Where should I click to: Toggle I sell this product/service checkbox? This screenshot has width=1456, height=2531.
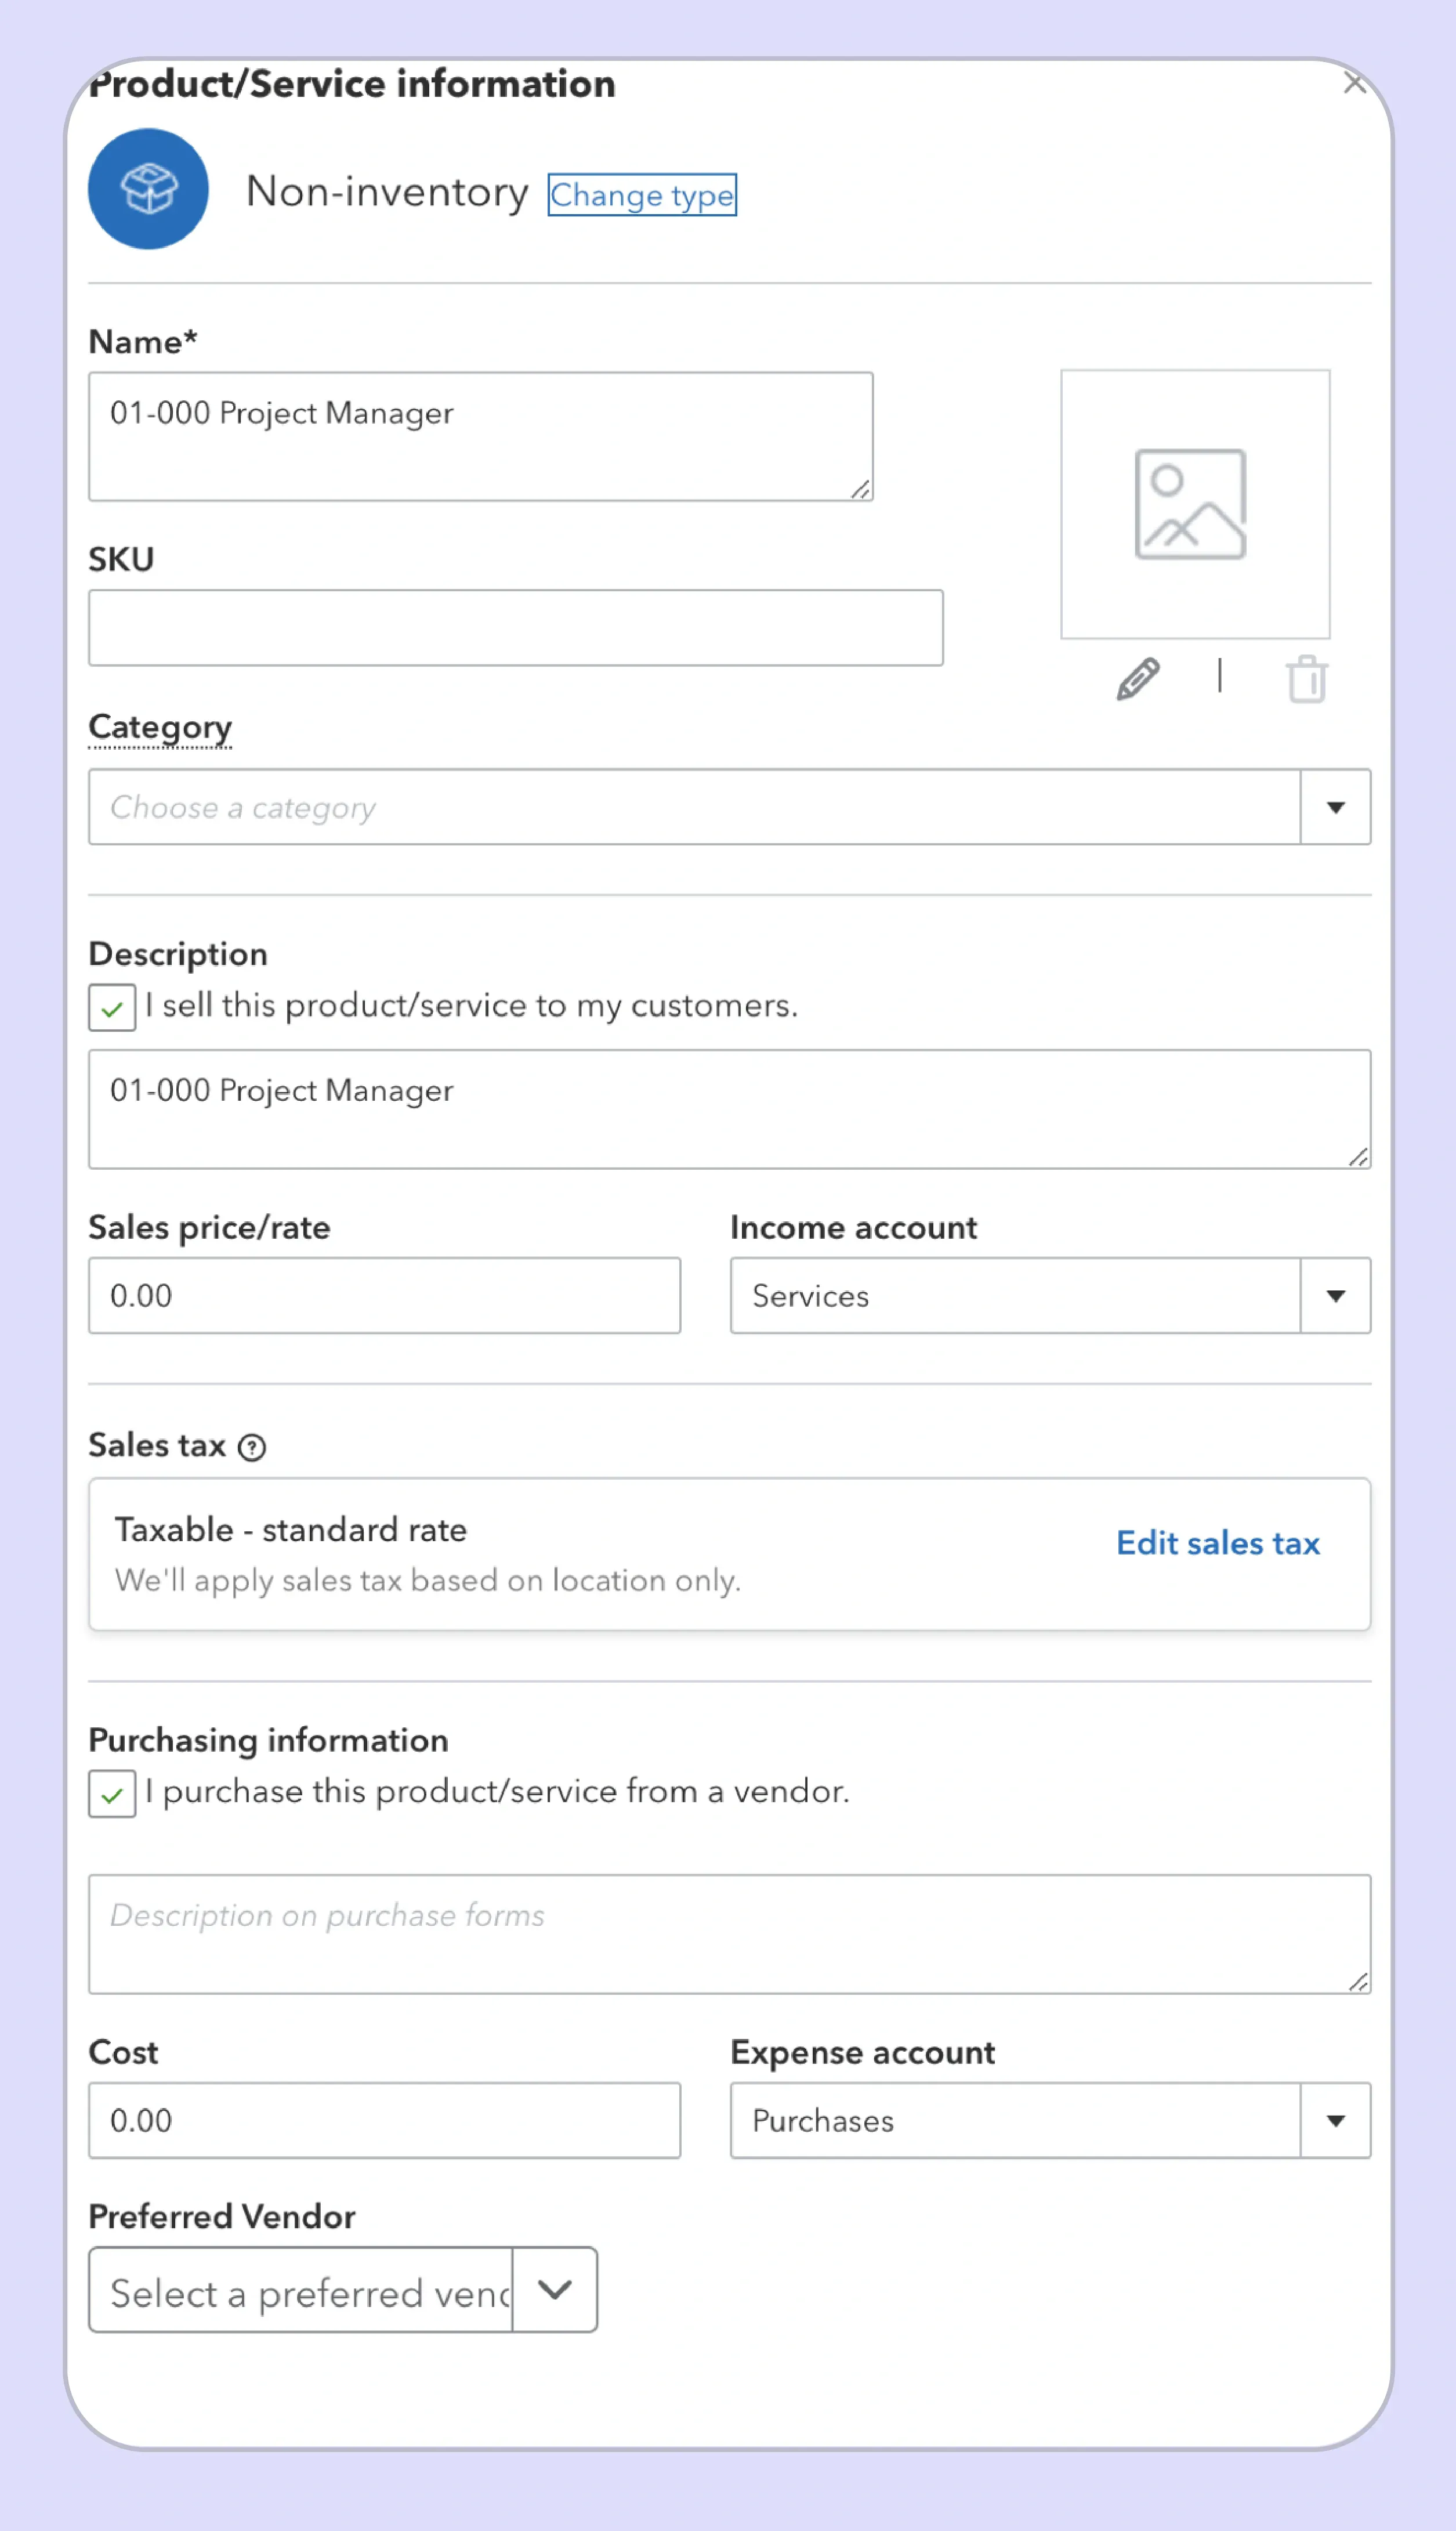pos(112,1007)
